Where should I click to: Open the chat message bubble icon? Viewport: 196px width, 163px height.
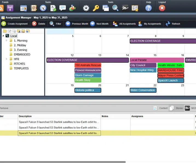[x=62, y=8]
